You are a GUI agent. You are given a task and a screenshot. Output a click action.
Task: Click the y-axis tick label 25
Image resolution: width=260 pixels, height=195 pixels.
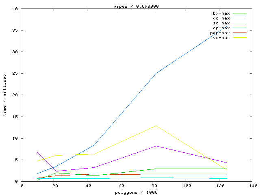pos(15,74)
